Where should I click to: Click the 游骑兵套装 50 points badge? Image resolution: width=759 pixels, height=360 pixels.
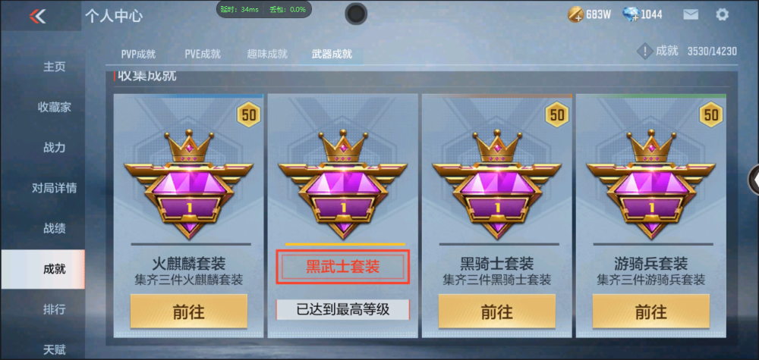coord(711,114)
